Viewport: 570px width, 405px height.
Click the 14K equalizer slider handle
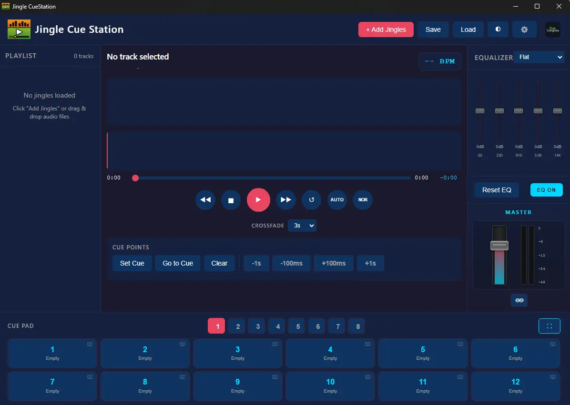(557, 111)
